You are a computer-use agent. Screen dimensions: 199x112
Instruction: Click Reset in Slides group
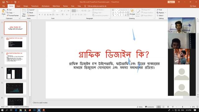[x=30, y=13]
